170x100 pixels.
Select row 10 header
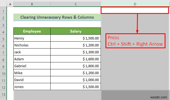(3, 73)
